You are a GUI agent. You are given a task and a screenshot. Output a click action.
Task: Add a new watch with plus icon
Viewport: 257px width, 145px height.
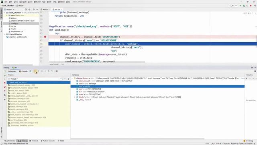(x=246, y=79)
